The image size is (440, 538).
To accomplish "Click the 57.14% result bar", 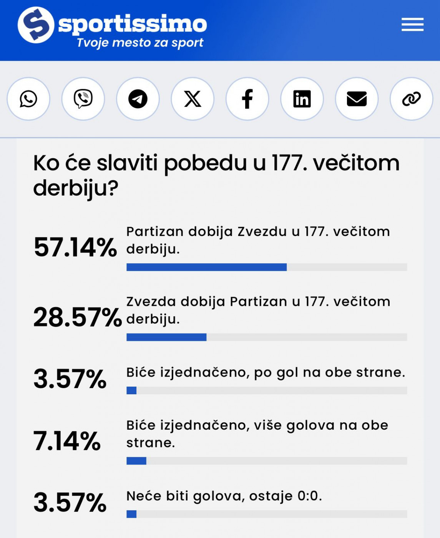I will click(267, 267).
